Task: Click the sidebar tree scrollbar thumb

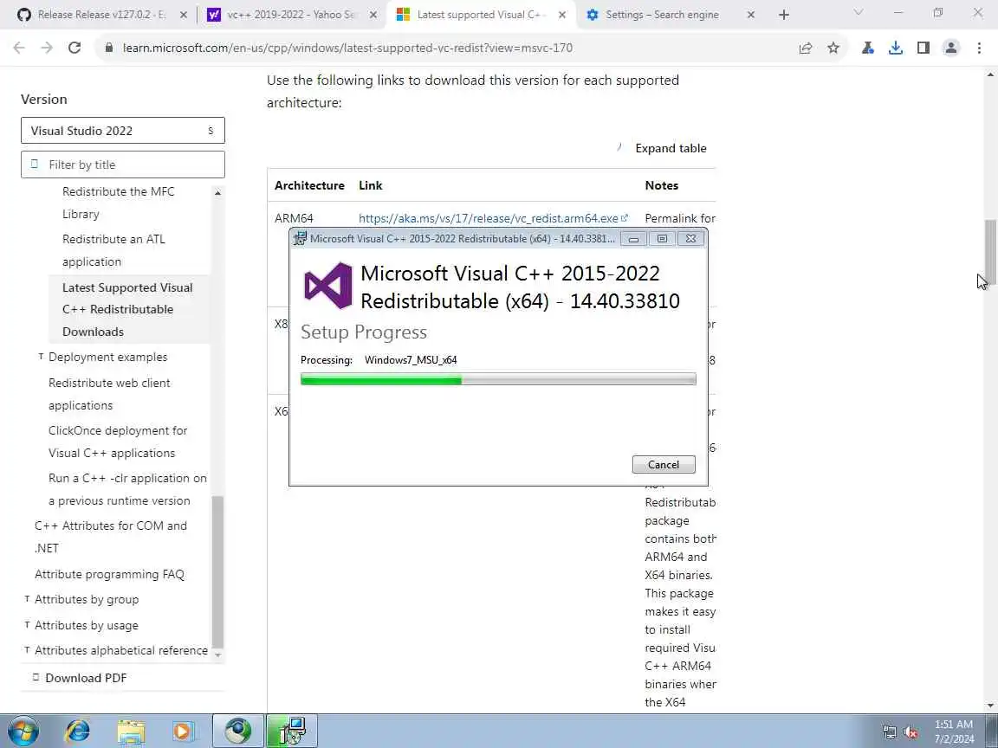Action: click(x=217, y=571)
